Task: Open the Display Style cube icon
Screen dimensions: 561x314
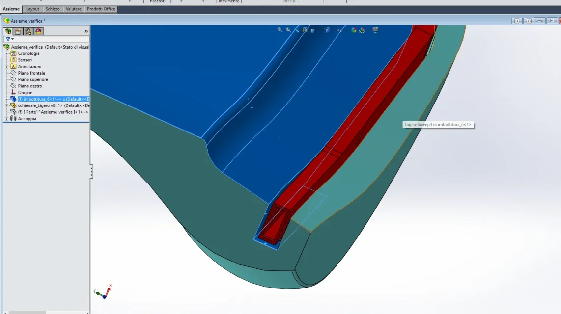Action: tap(327, 30)
